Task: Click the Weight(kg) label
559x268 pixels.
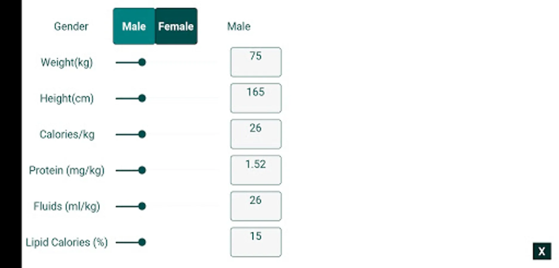Action: tap(67, 63)
